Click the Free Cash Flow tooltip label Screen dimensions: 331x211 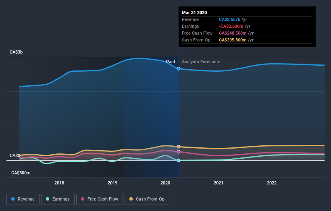tap(197, 33)
